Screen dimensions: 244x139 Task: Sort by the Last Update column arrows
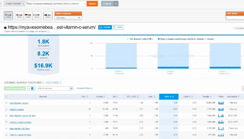pyautogui.click(x=239, y=96)
